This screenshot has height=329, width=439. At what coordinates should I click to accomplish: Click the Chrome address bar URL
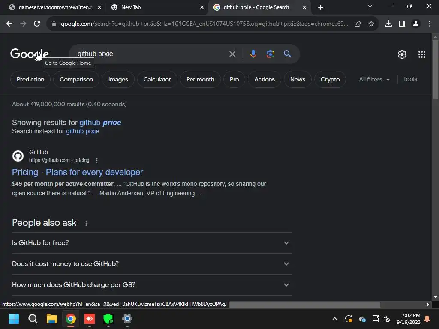[x=204, y=24]
